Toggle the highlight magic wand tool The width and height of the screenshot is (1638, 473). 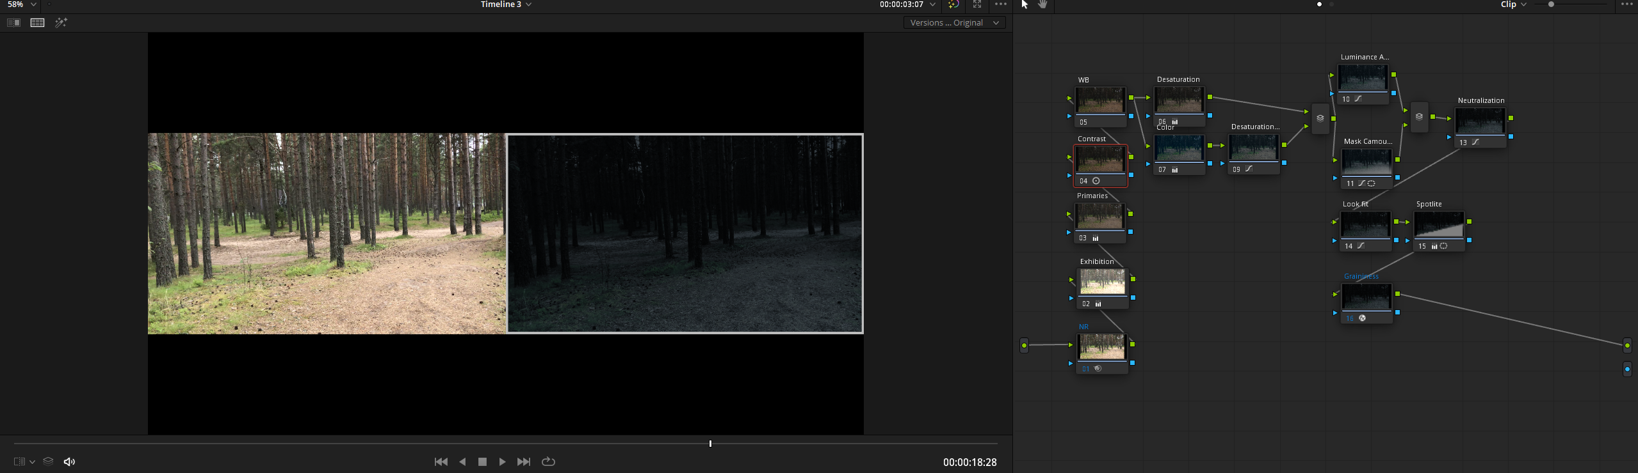(x=61, y=22)
